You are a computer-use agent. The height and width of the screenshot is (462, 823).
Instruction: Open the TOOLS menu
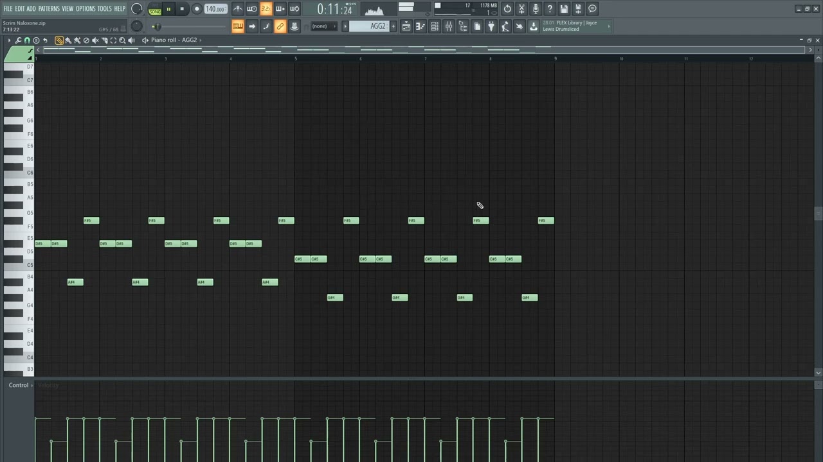pyautogui.click(x=104, y=9)
